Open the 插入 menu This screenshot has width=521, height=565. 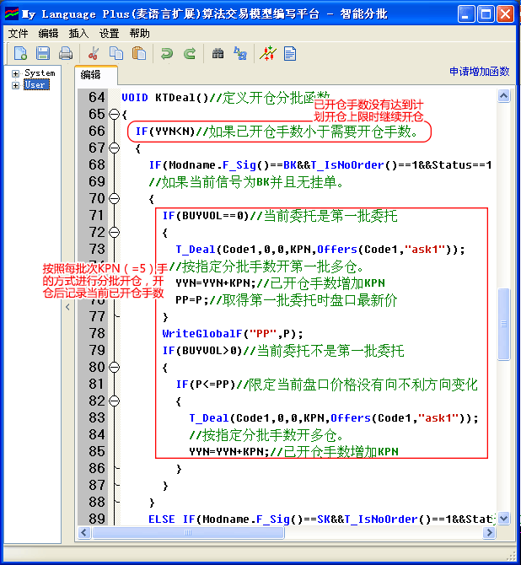pyautogui.click(x=78, y=33)
